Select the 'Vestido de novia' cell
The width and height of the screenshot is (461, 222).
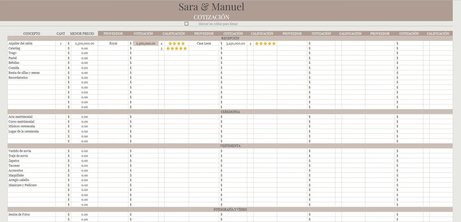coord(32,151)
